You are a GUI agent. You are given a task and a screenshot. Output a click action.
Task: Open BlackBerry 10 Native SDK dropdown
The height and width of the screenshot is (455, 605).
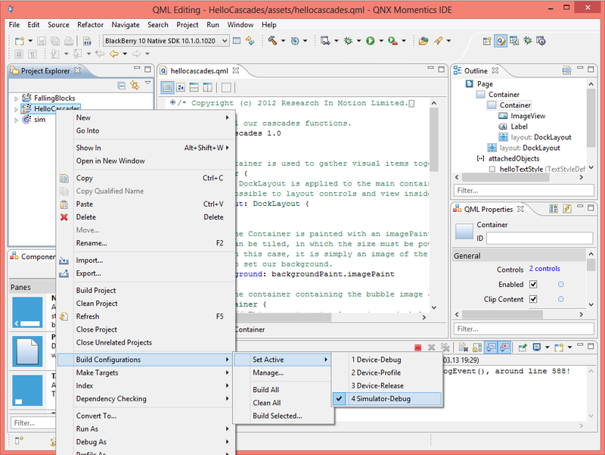click(223, 40)
